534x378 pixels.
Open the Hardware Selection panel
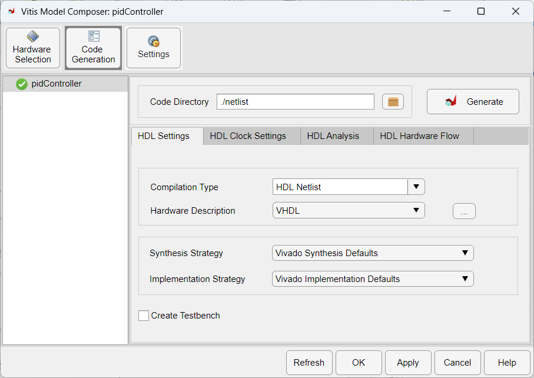pos(32,48)
